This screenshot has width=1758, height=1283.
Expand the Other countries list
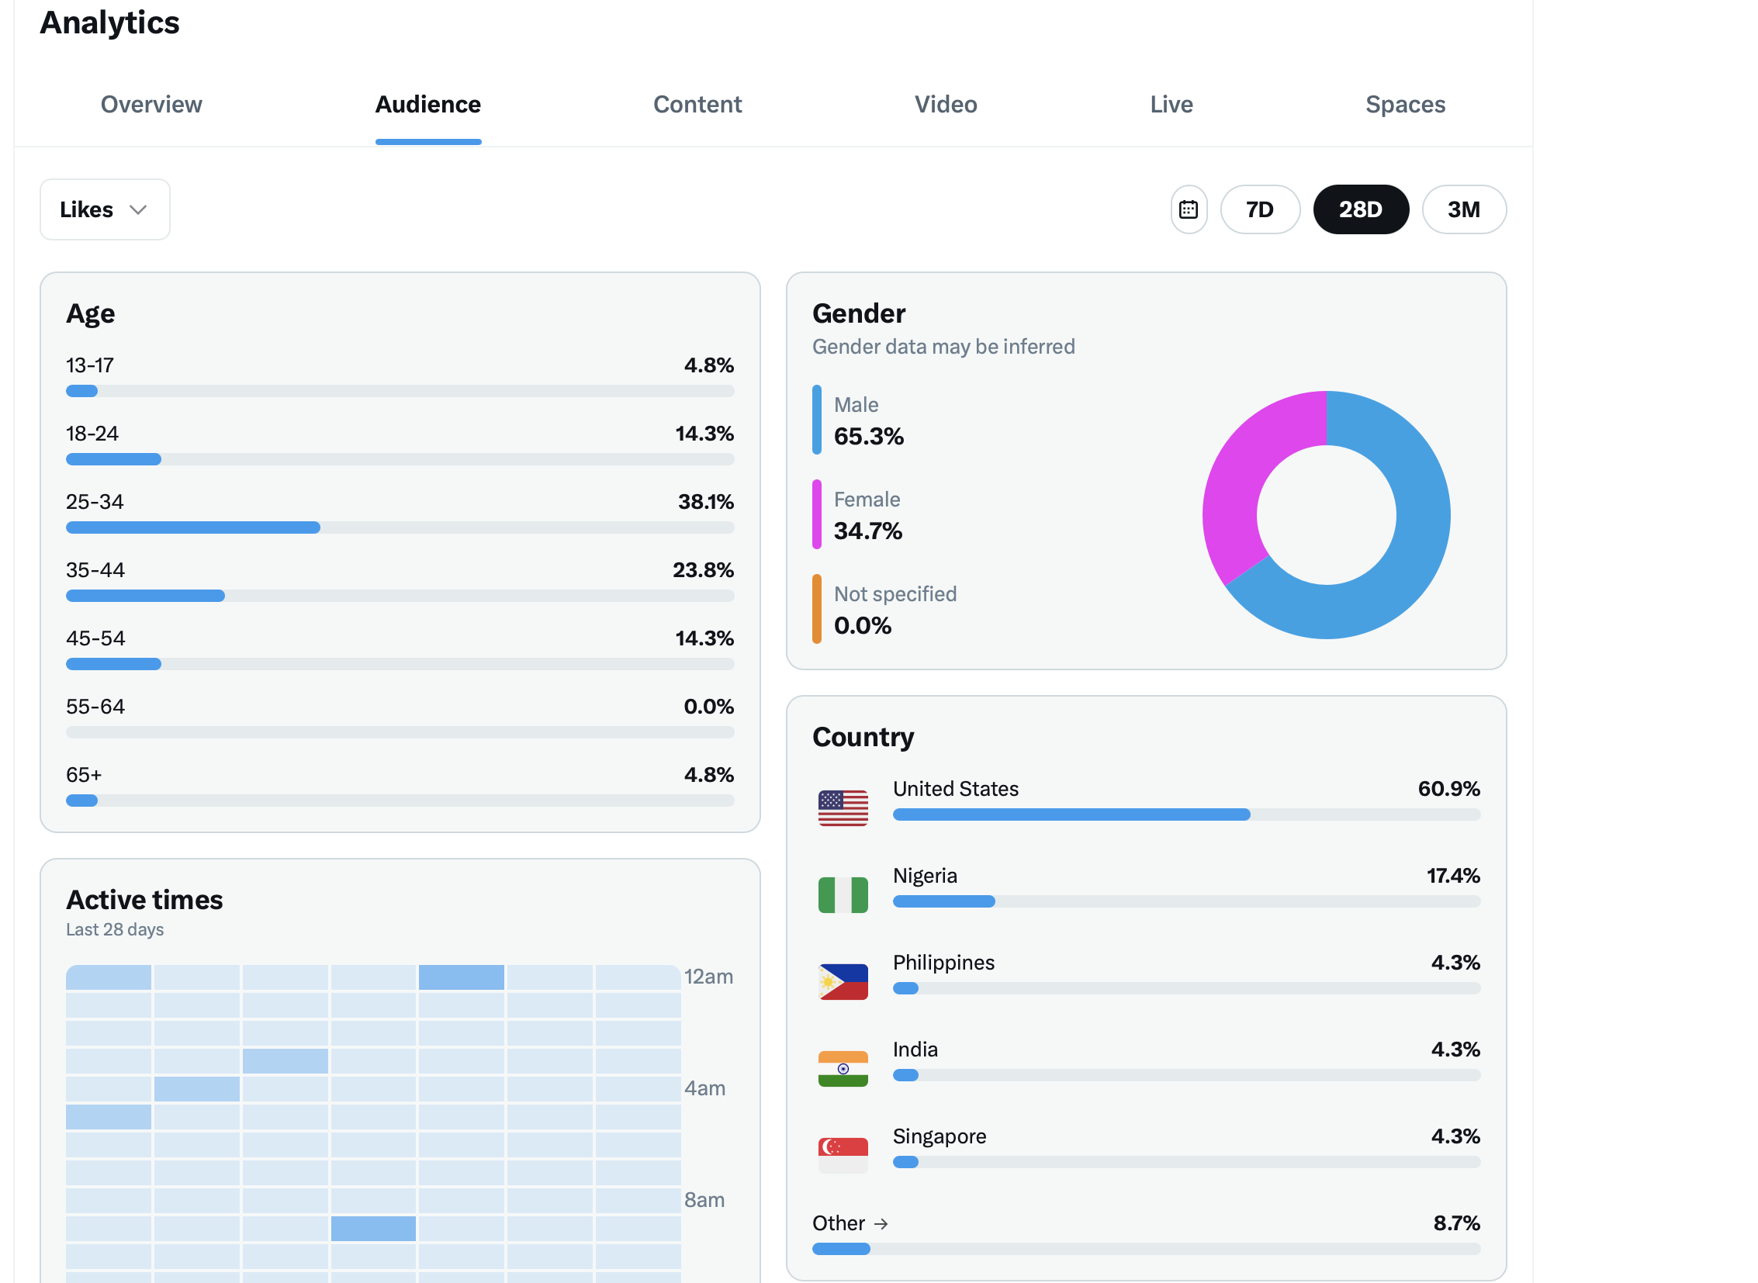pos(839,1224)
